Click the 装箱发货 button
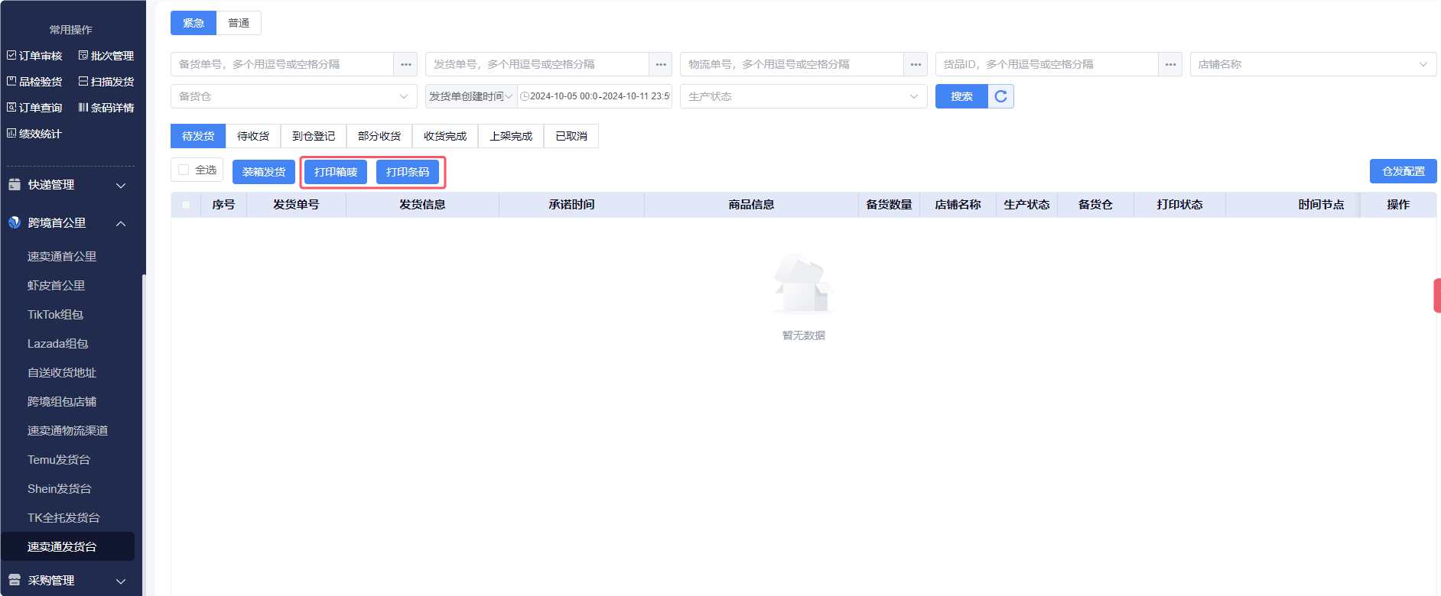Viewport: 1441px width, 596px height. coord(264,172)
